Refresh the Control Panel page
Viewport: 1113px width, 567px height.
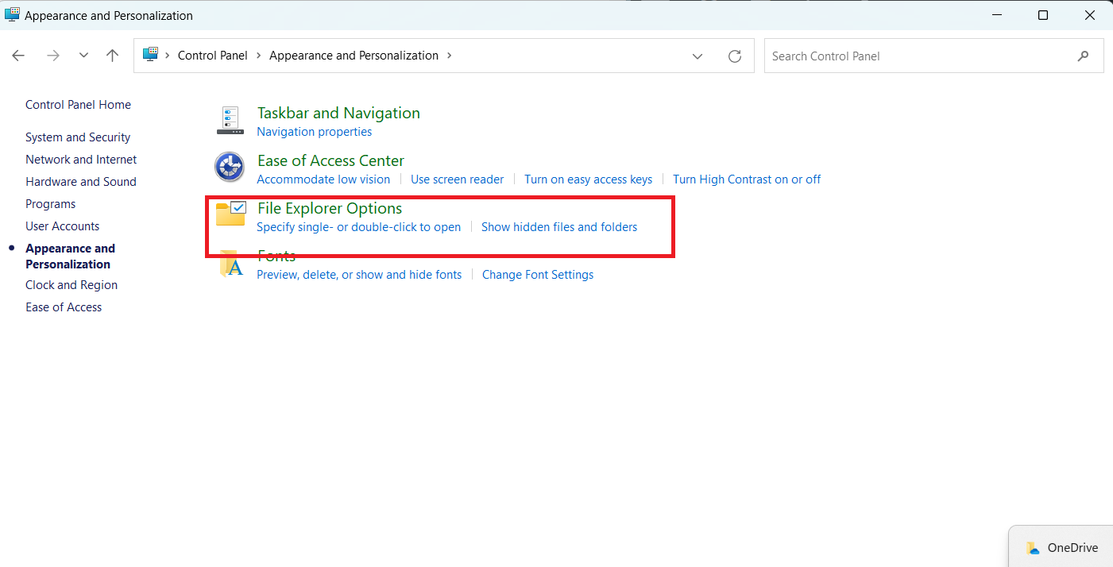(x=735, y=56)
